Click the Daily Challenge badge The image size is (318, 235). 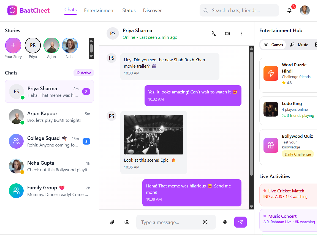click(x=297, y=154)
